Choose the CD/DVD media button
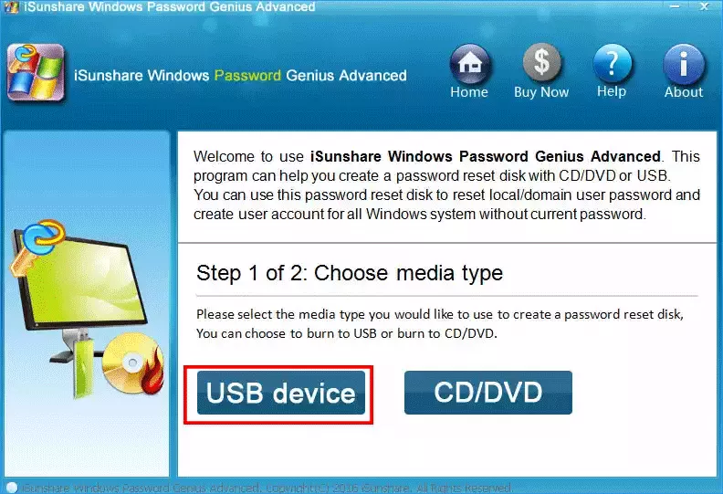Screen dimensions: 723x494 click(x=488, y=393)
